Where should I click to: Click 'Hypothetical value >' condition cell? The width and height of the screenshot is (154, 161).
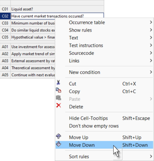33,37
